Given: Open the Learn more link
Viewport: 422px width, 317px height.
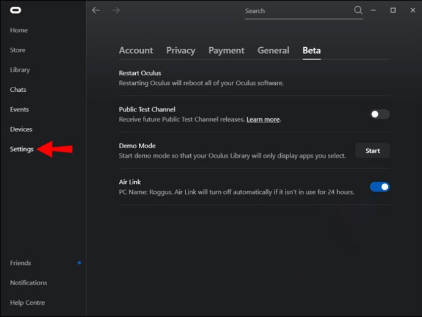Looking at the screenshot, I should [263, 119].
